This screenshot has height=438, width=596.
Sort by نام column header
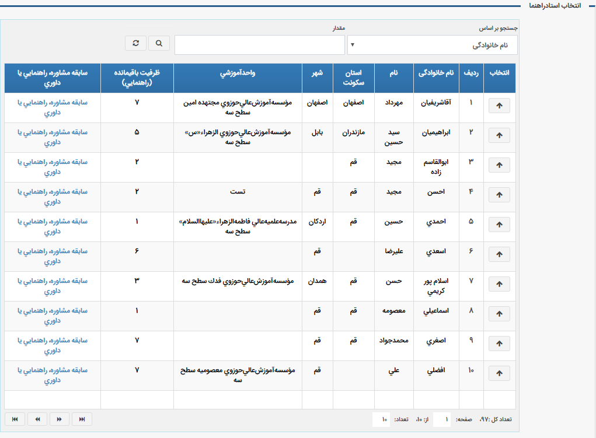(394, 78)
